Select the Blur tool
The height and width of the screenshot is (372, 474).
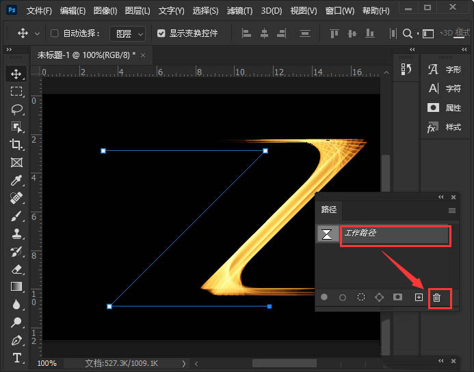tap(16, 304)
